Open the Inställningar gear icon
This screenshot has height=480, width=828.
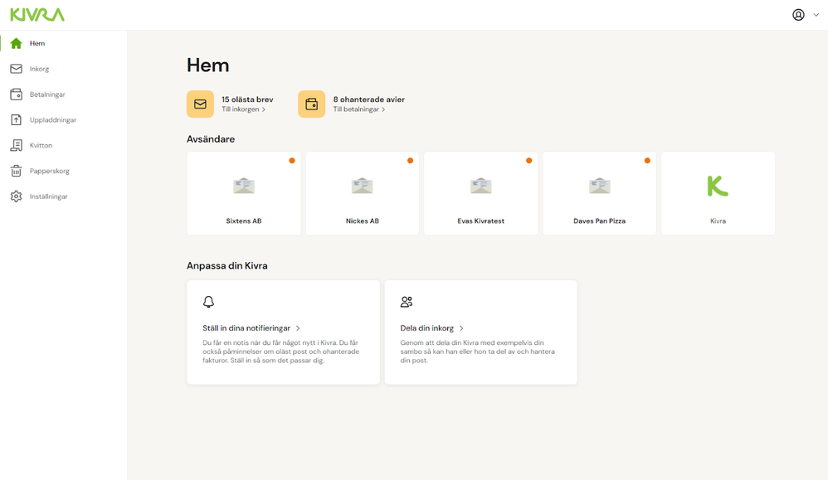pyautogui.click(x=17, y=196)
